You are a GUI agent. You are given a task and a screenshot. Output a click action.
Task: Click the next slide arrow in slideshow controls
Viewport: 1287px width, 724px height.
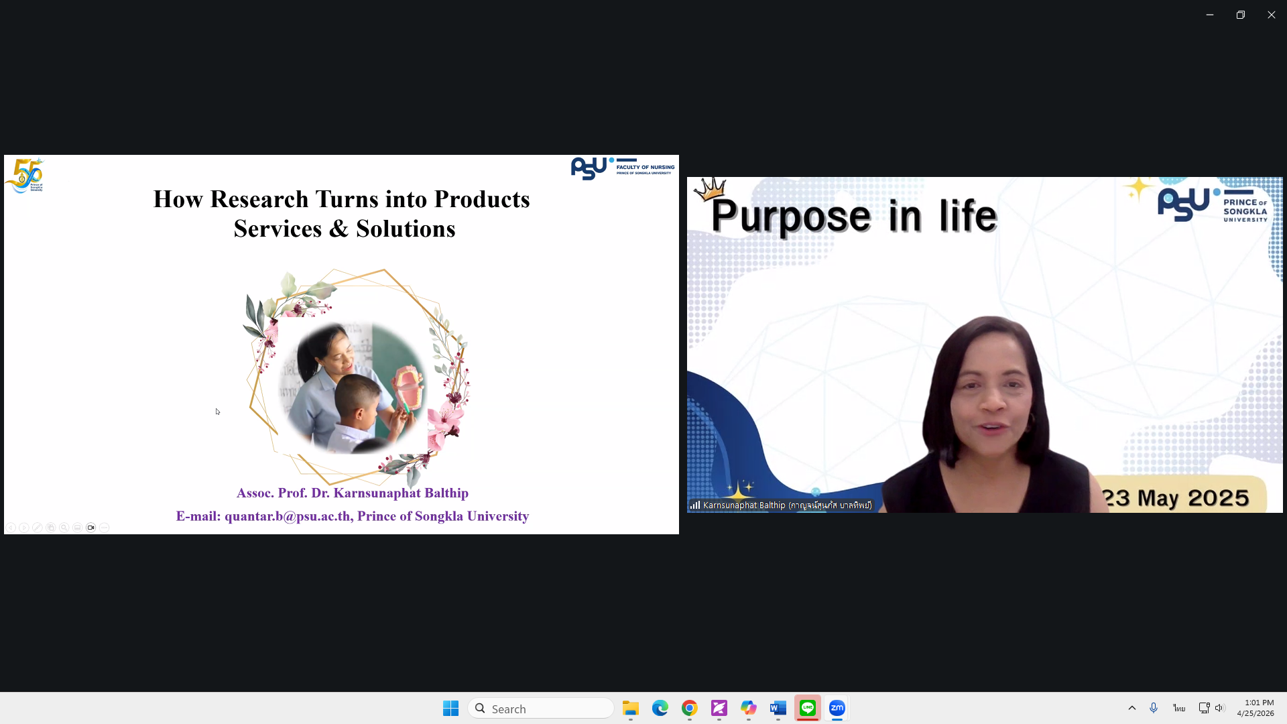point(24,528)
